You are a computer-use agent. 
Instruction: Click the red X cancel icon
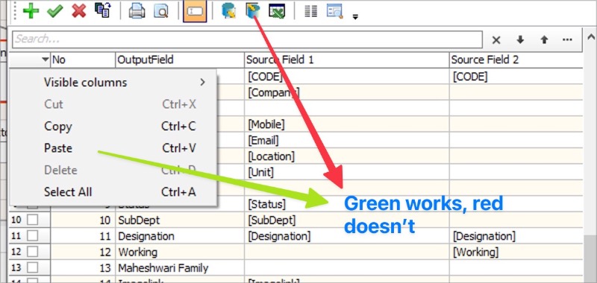click(79, 11)
